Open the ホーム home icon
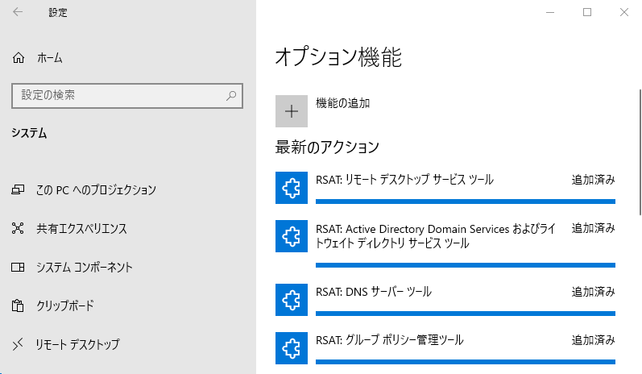 click(x=19, y=58)
